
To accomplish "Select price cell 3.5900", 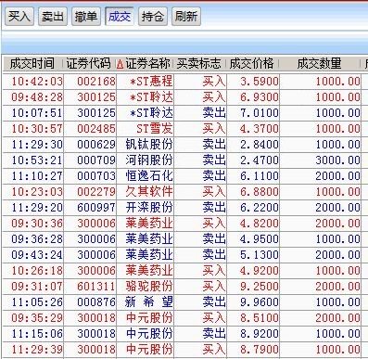I will pos(260,82).
